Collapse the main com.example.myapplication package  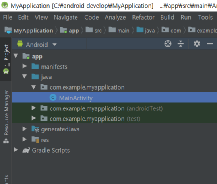[33, 87]
